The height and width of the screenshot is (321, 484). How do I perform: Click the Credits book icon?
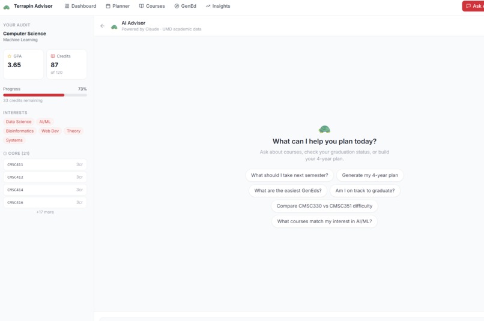(53, 56)
